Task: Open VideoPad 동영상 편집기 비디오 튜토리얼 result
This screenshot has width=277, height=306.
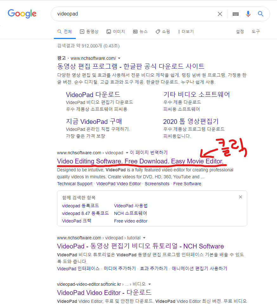Action: pos(140,246)
